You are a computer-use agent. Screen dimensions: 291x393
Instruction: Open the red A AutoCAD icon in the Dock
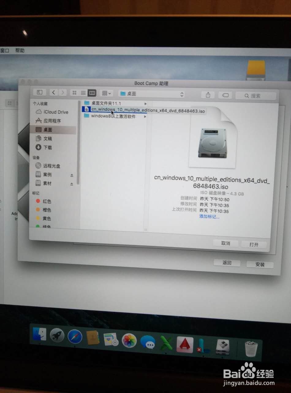185,344
